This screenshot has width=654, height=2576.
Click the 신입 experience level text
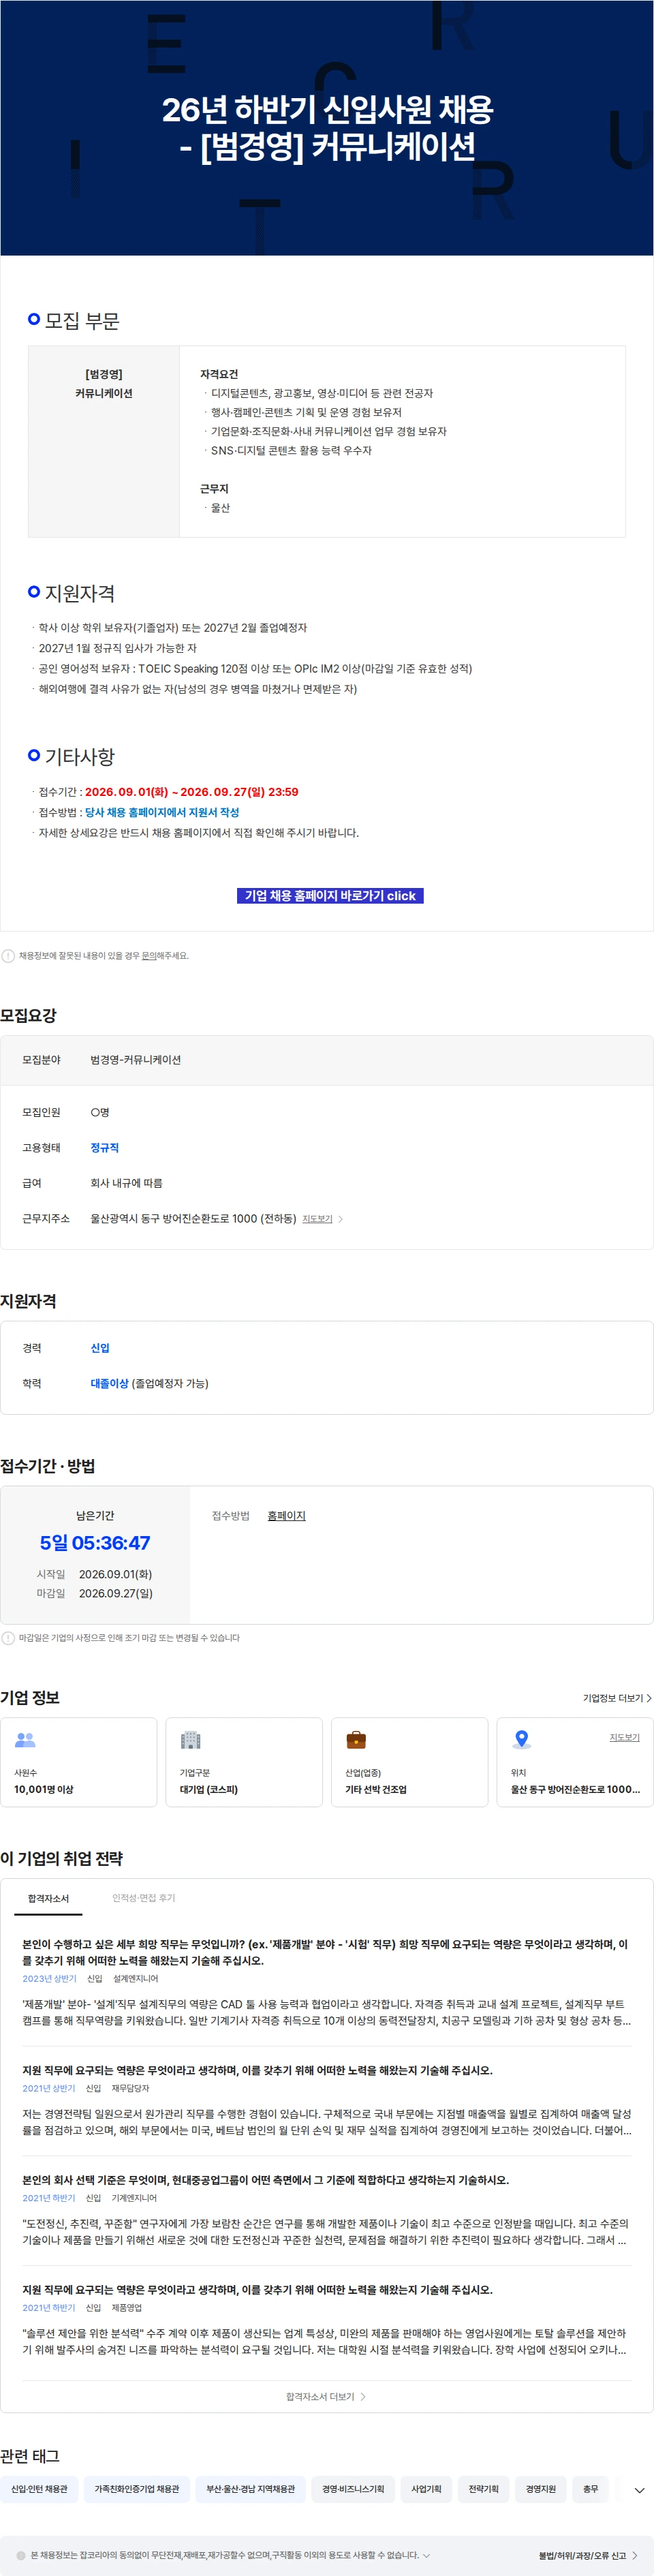click(100, 1347)
